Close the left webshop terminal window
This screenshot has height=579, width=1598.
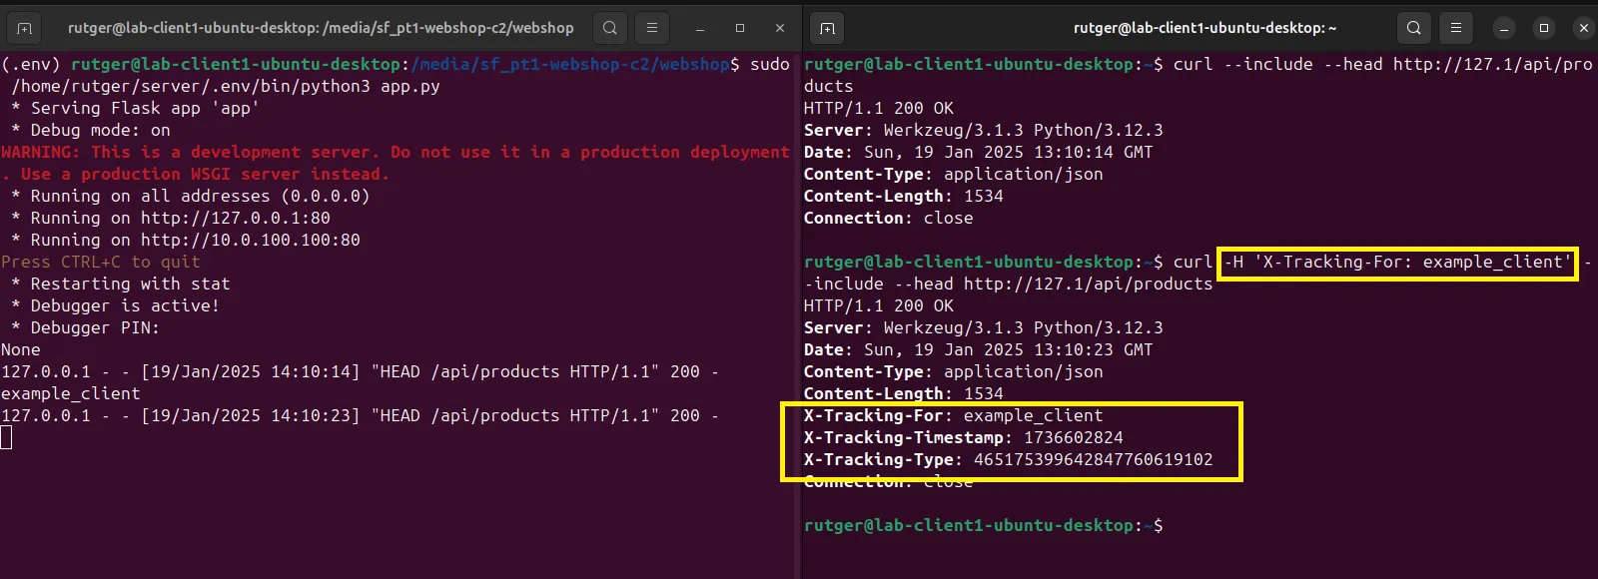780,28
